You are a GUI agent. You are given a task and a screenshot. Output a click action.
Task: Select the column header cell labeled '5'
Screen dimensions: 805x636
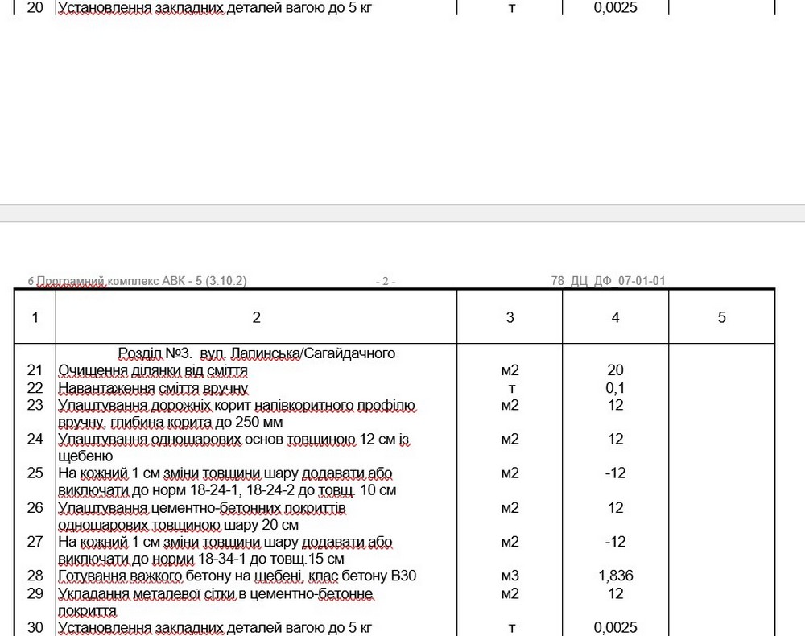(x=721, y=317)
